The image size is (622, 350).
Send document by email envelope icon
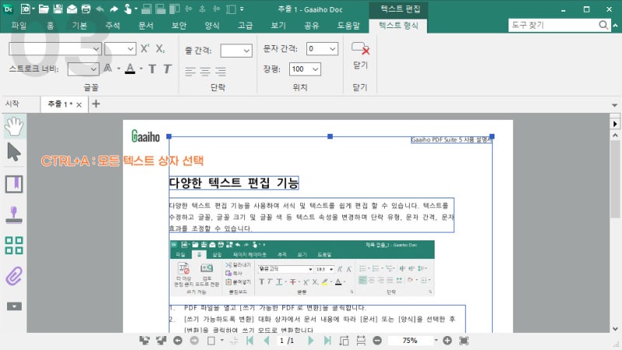coord(72,9)
